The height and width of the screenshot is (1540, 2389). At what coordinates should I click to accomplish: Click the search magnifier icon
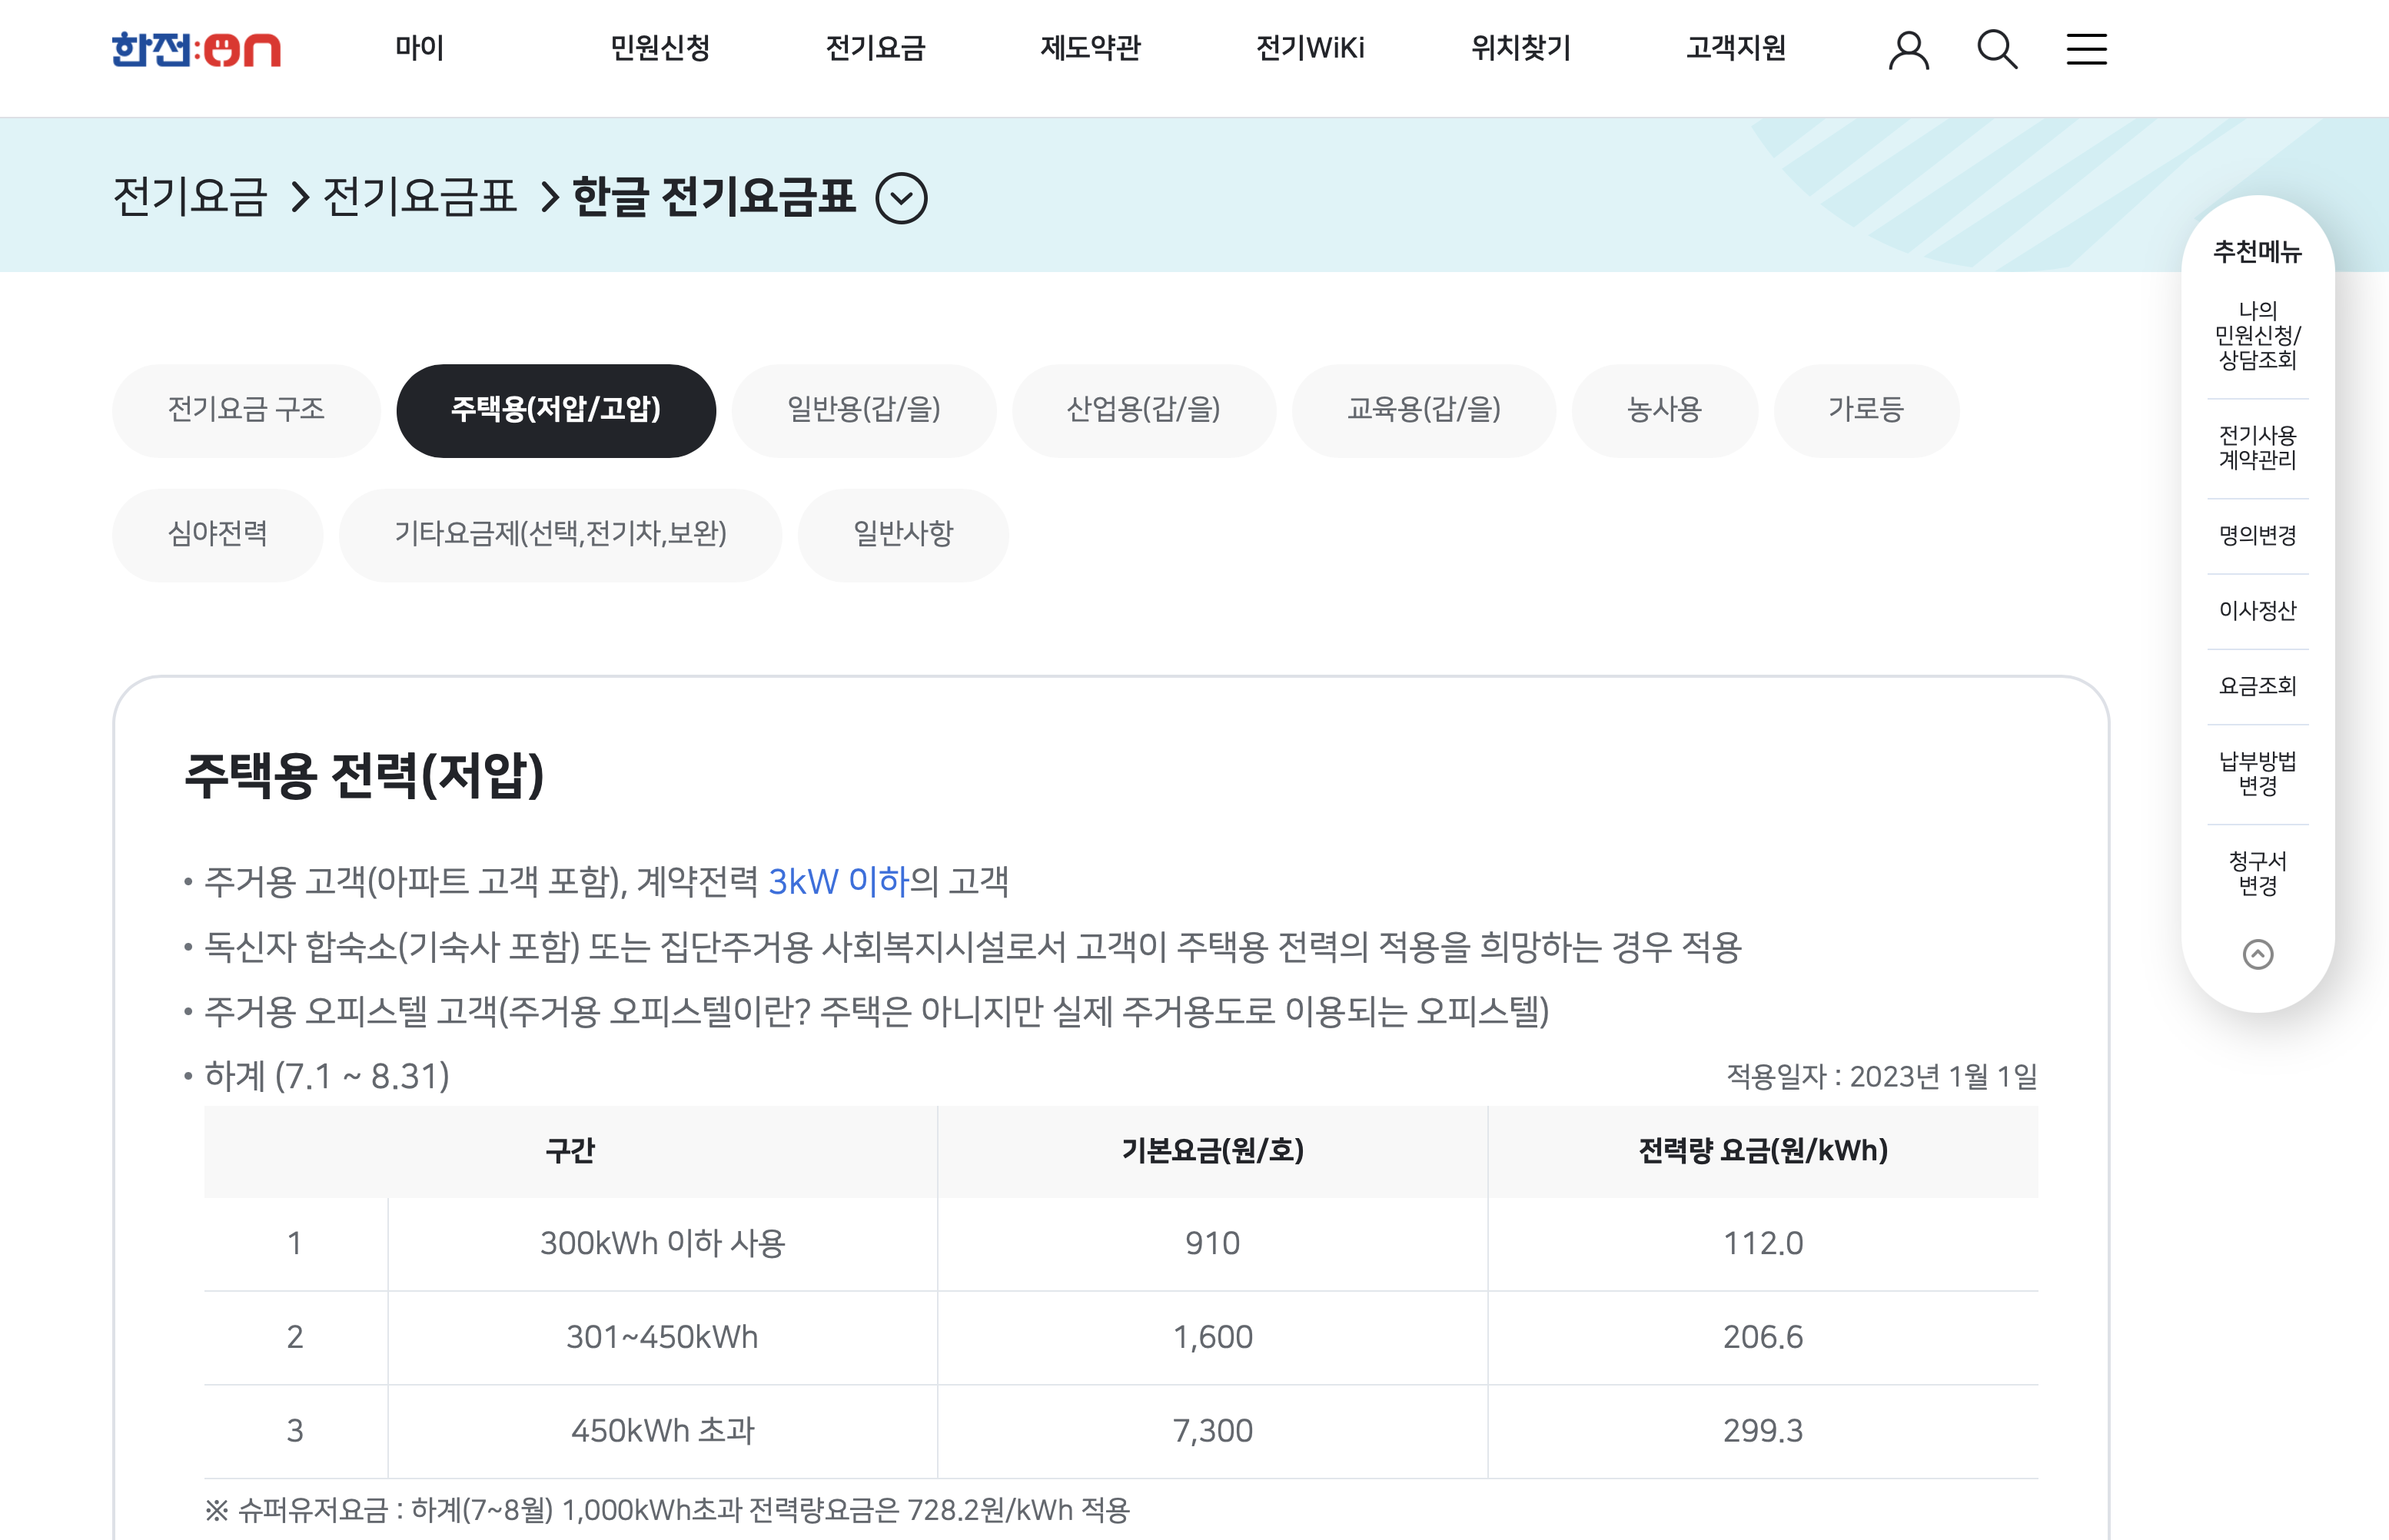1996,49
